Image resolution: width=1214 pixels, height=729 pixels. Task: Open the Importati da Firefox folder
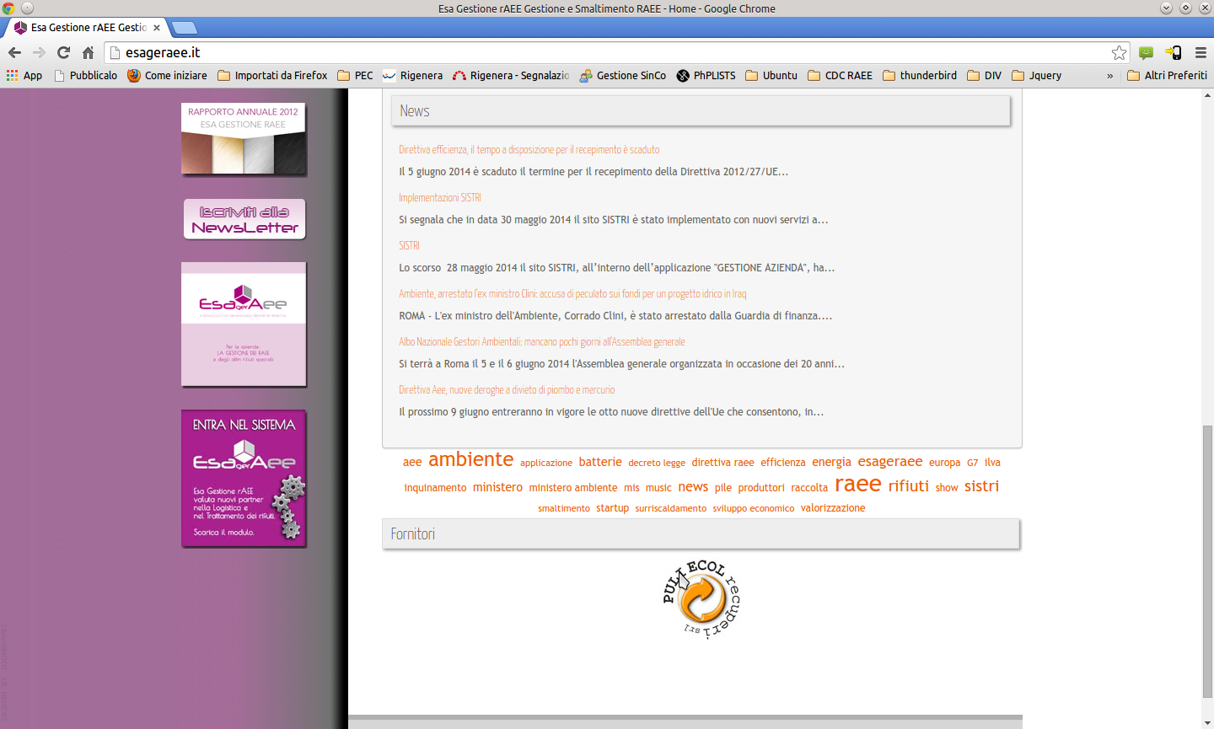(x=272, y=75)
